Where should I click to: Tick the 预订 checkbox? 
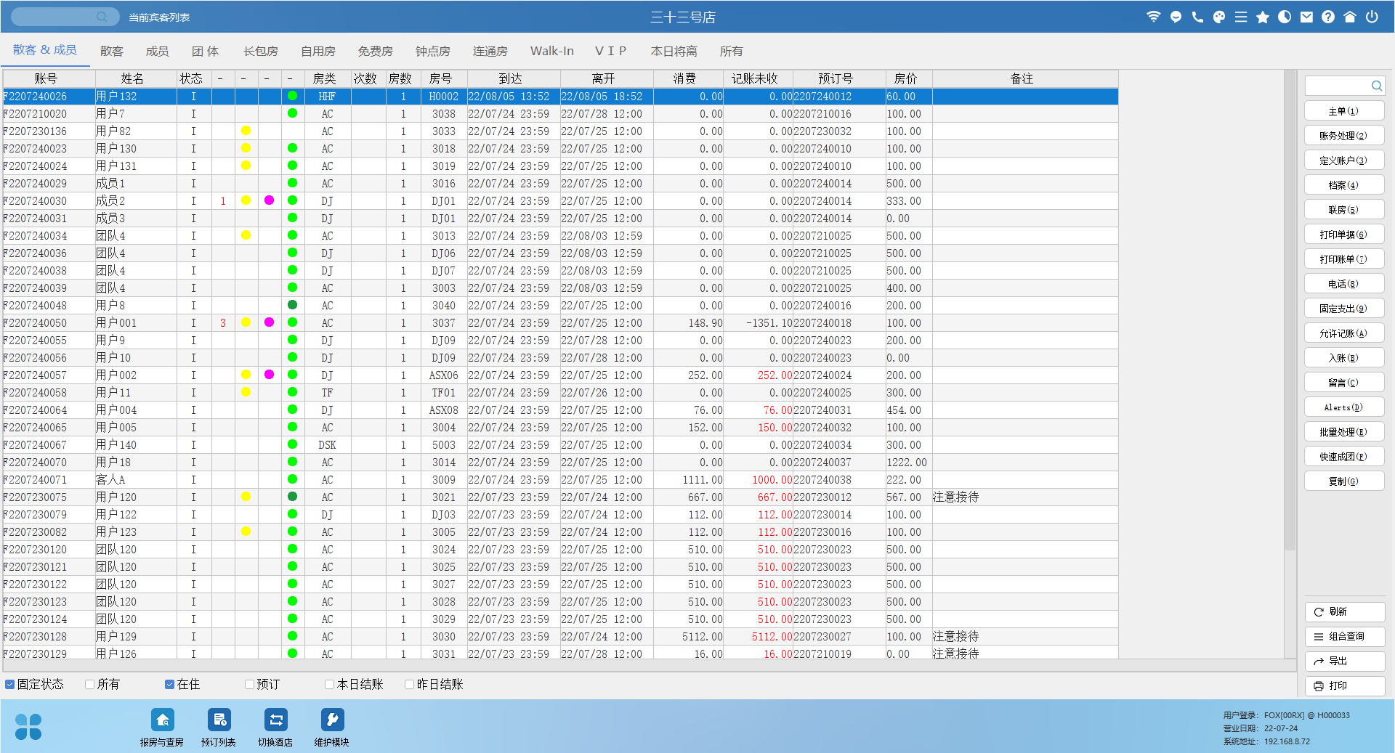coord(249,684)
